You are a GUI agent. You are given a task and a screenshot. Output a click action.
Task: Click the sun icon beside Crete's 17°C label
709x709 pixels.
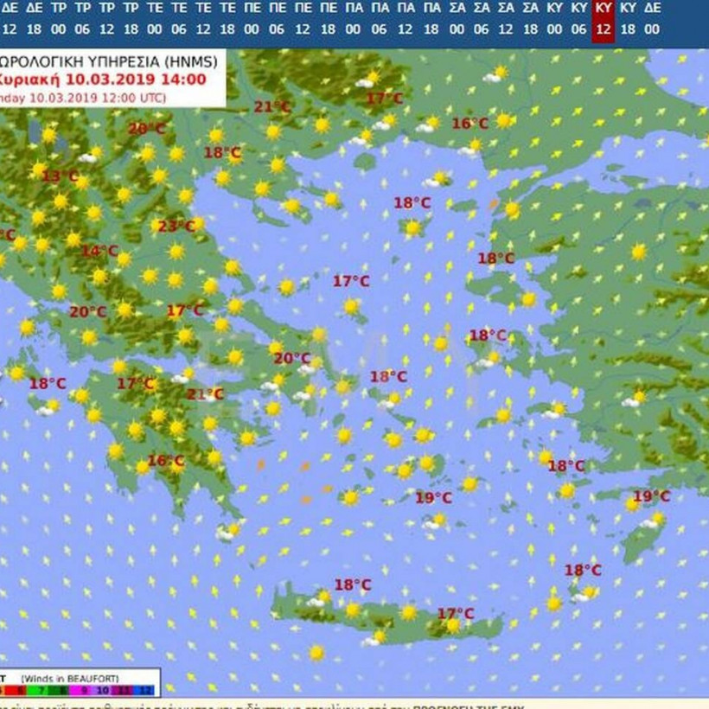(x=452, y=626)
